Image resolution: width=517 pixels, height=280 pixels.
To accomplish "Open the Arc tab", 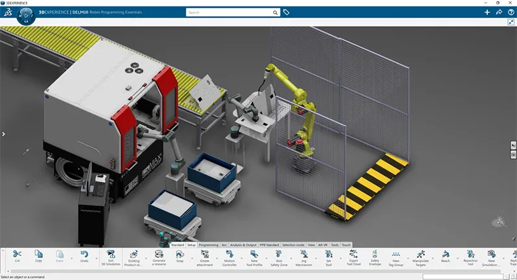I will [x=224, y=245].
